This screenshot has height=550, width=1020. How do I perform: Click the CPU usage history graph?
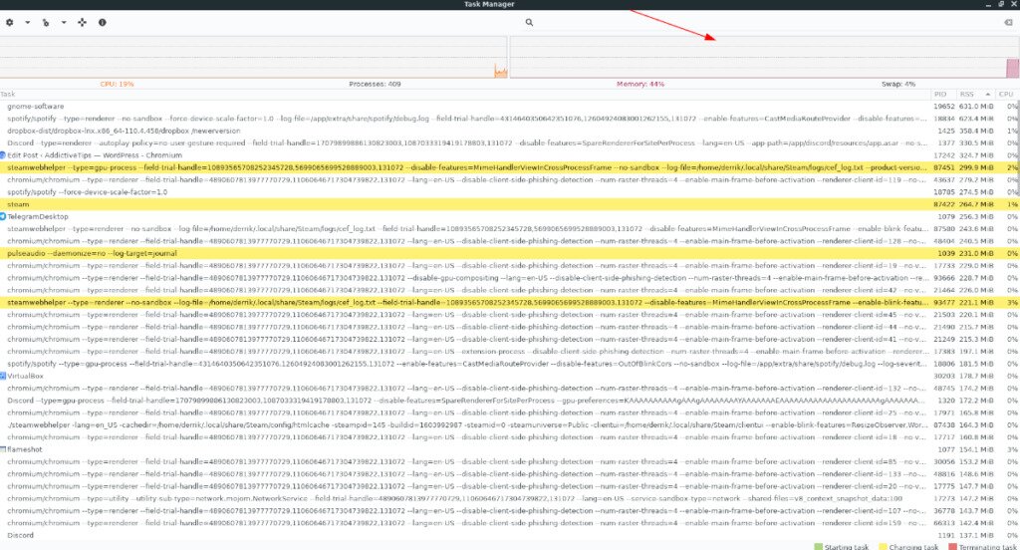point(254,57)
